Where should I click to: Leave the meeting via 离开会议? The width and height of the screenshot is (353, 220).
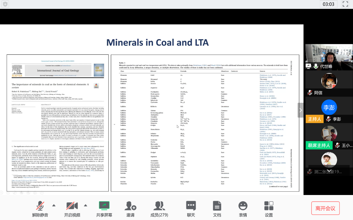[x=325, y=208]
